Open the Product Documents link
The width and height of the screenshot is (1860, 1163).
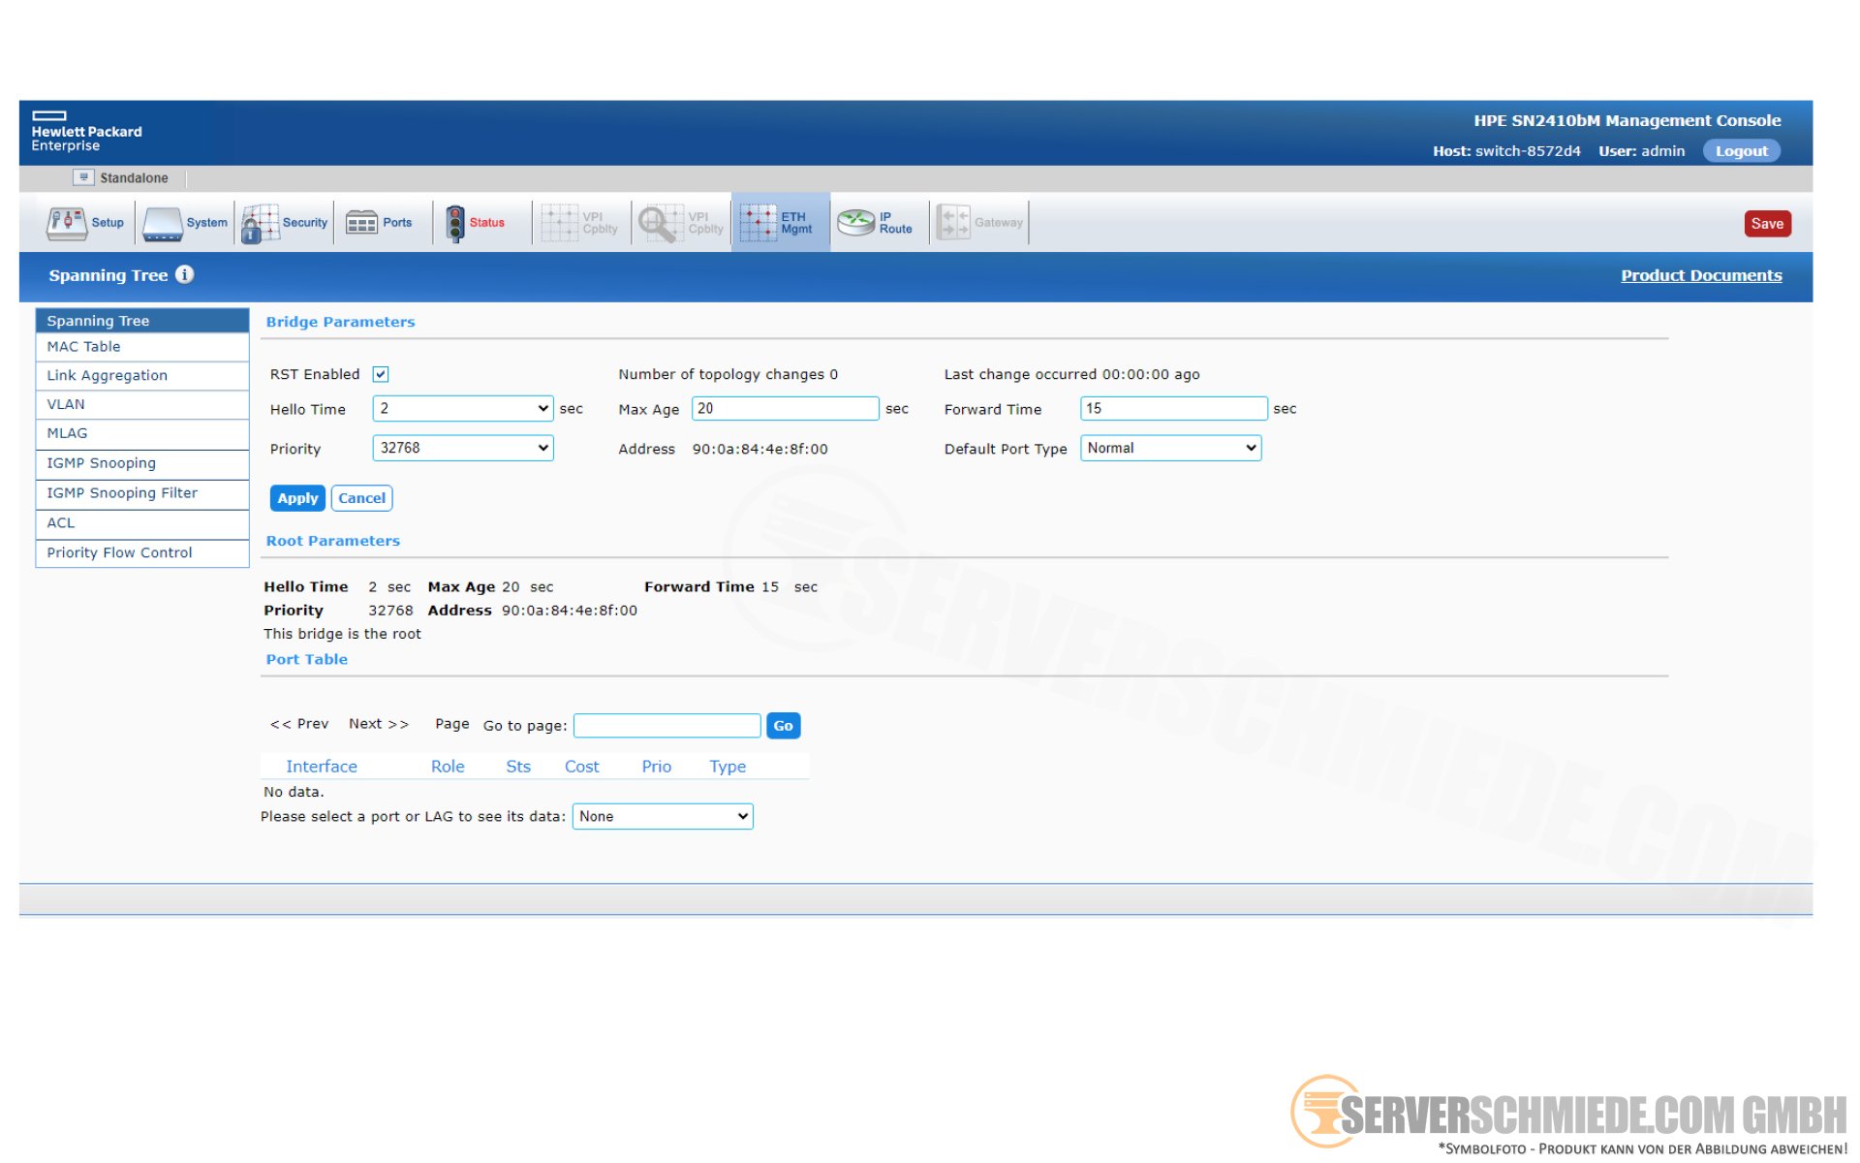(1700, 275)
